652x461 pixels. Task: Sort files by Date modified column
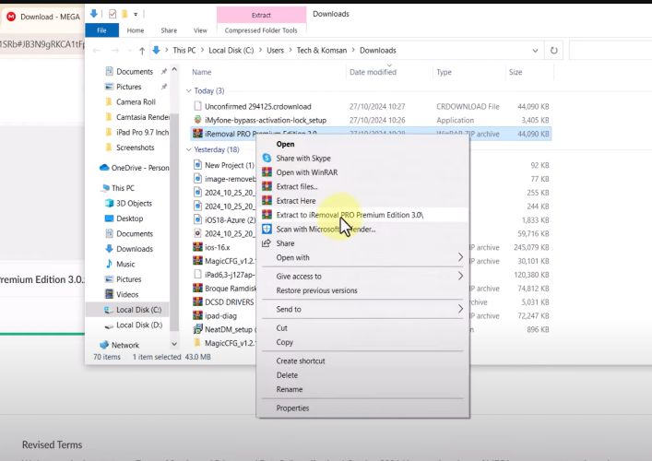[x=373, y=72]
